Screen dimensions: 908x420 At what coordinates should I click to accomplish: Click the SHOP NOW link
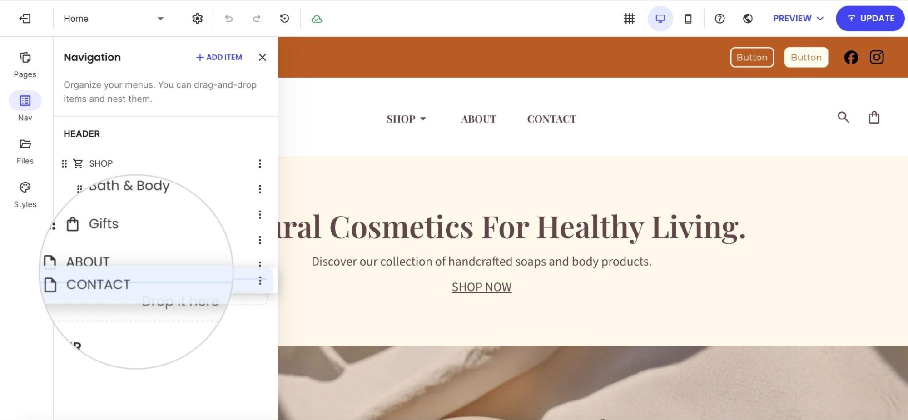(481, 287)
